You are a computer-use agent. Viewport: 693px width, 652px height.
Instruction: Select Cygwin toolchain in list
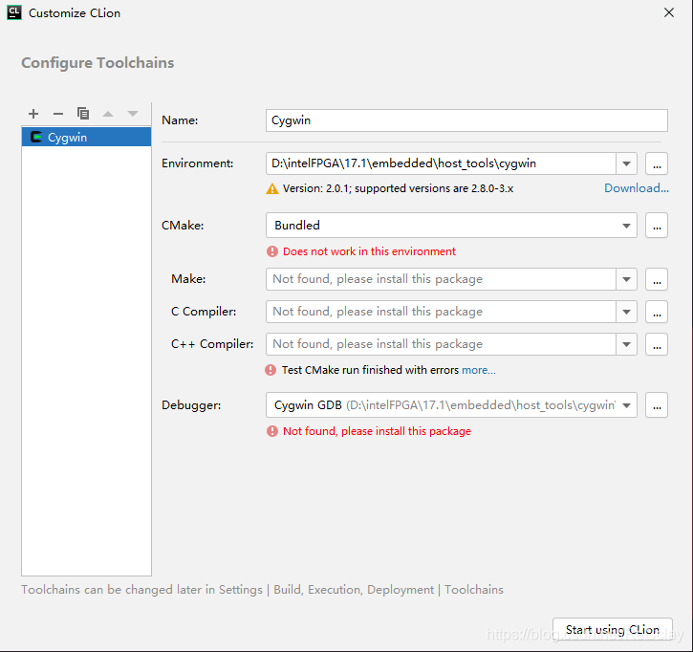point(86,137)
